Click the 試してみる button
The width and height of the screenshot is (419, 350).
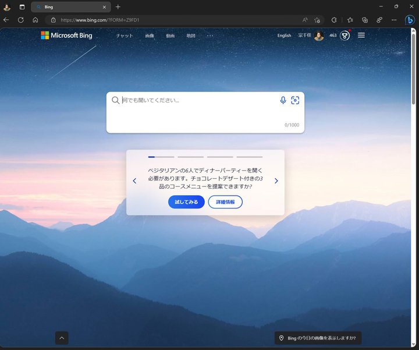pyautogui.click(x=186, y=202)
